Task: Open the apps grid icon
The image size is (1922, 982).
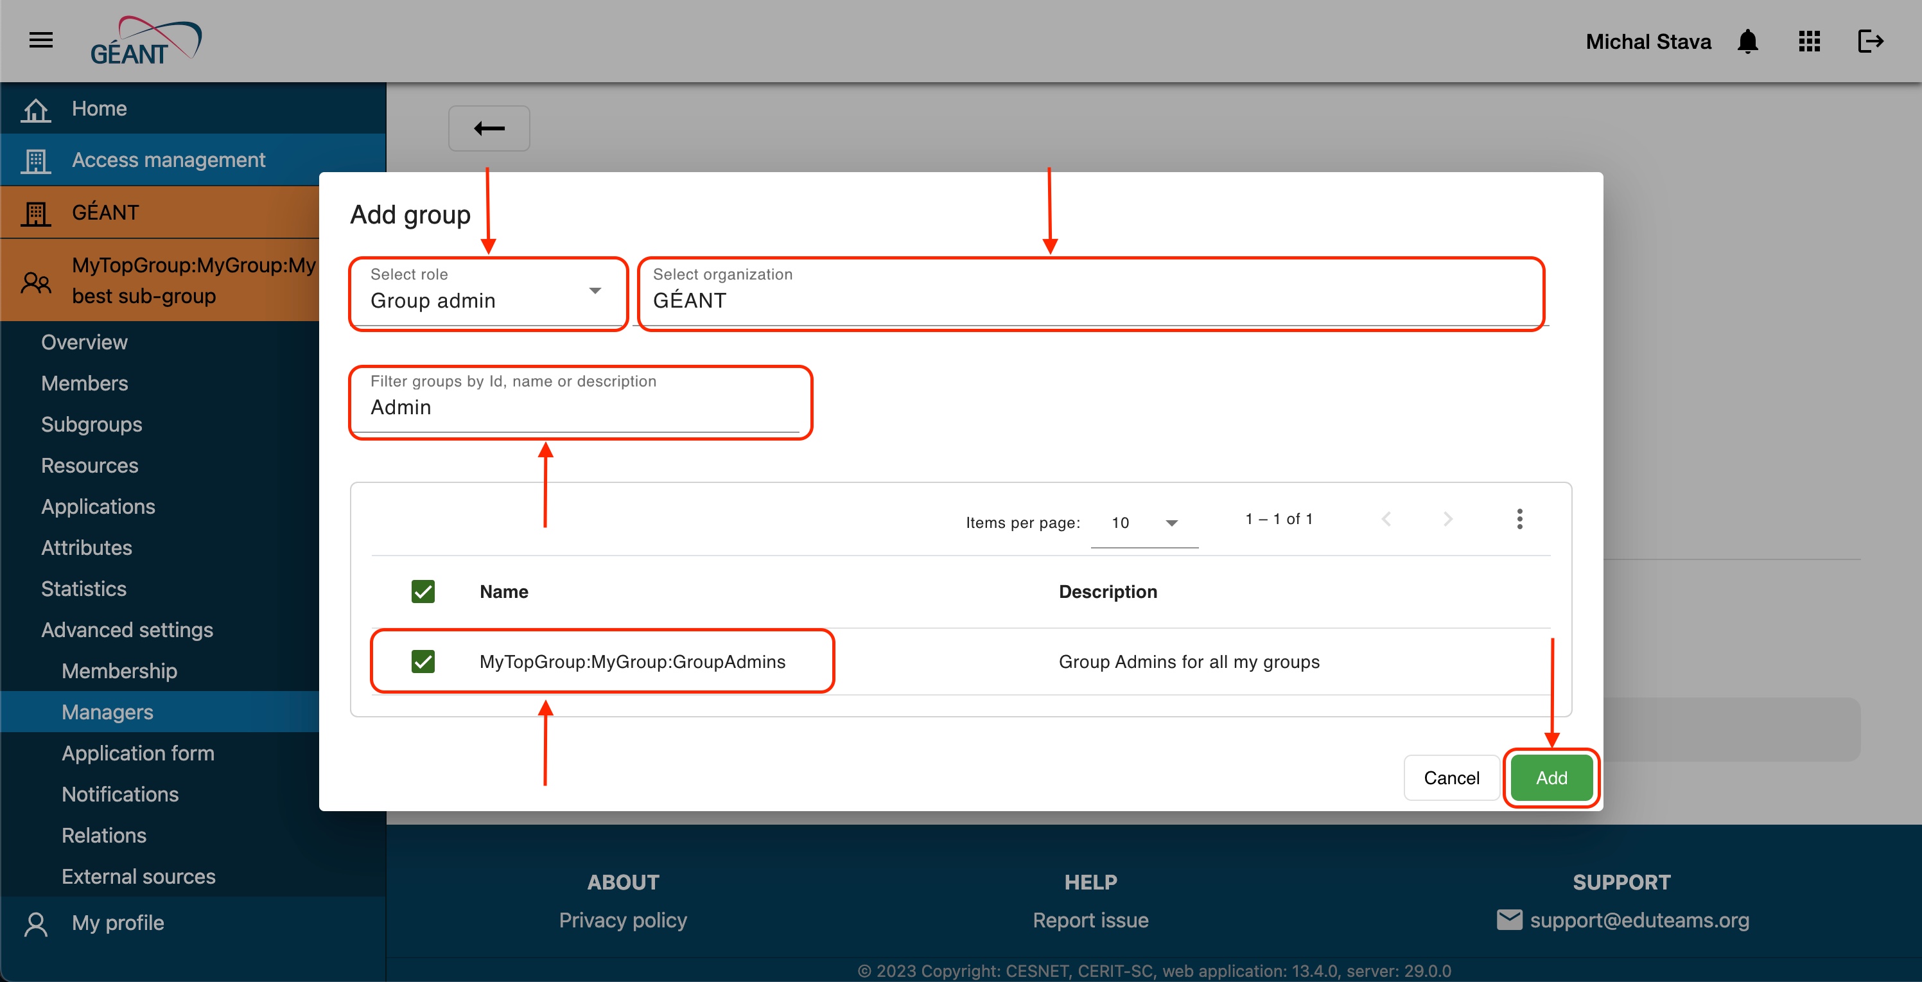Action: (1810, 41)
